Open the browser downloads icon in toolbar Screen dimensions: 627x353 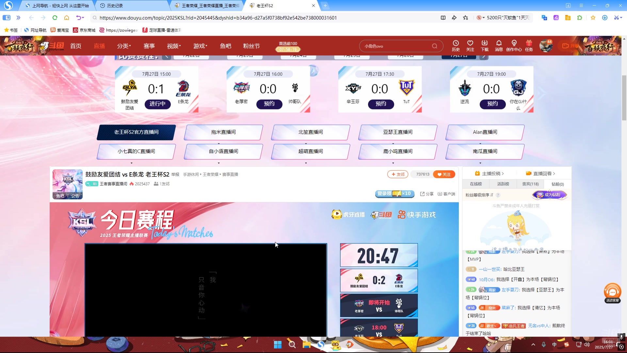605,18
